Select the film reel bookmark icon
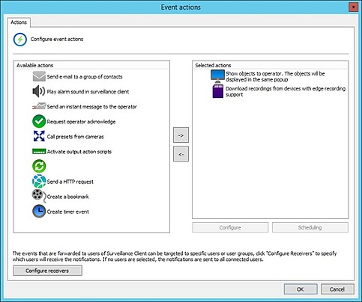 [x=39, y=196]
